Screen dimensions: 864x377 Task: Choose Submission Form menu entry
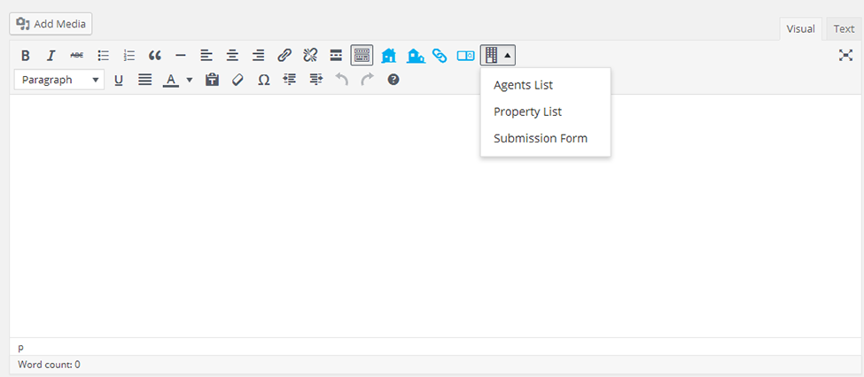pyautogui.click(x=540, y=138)
